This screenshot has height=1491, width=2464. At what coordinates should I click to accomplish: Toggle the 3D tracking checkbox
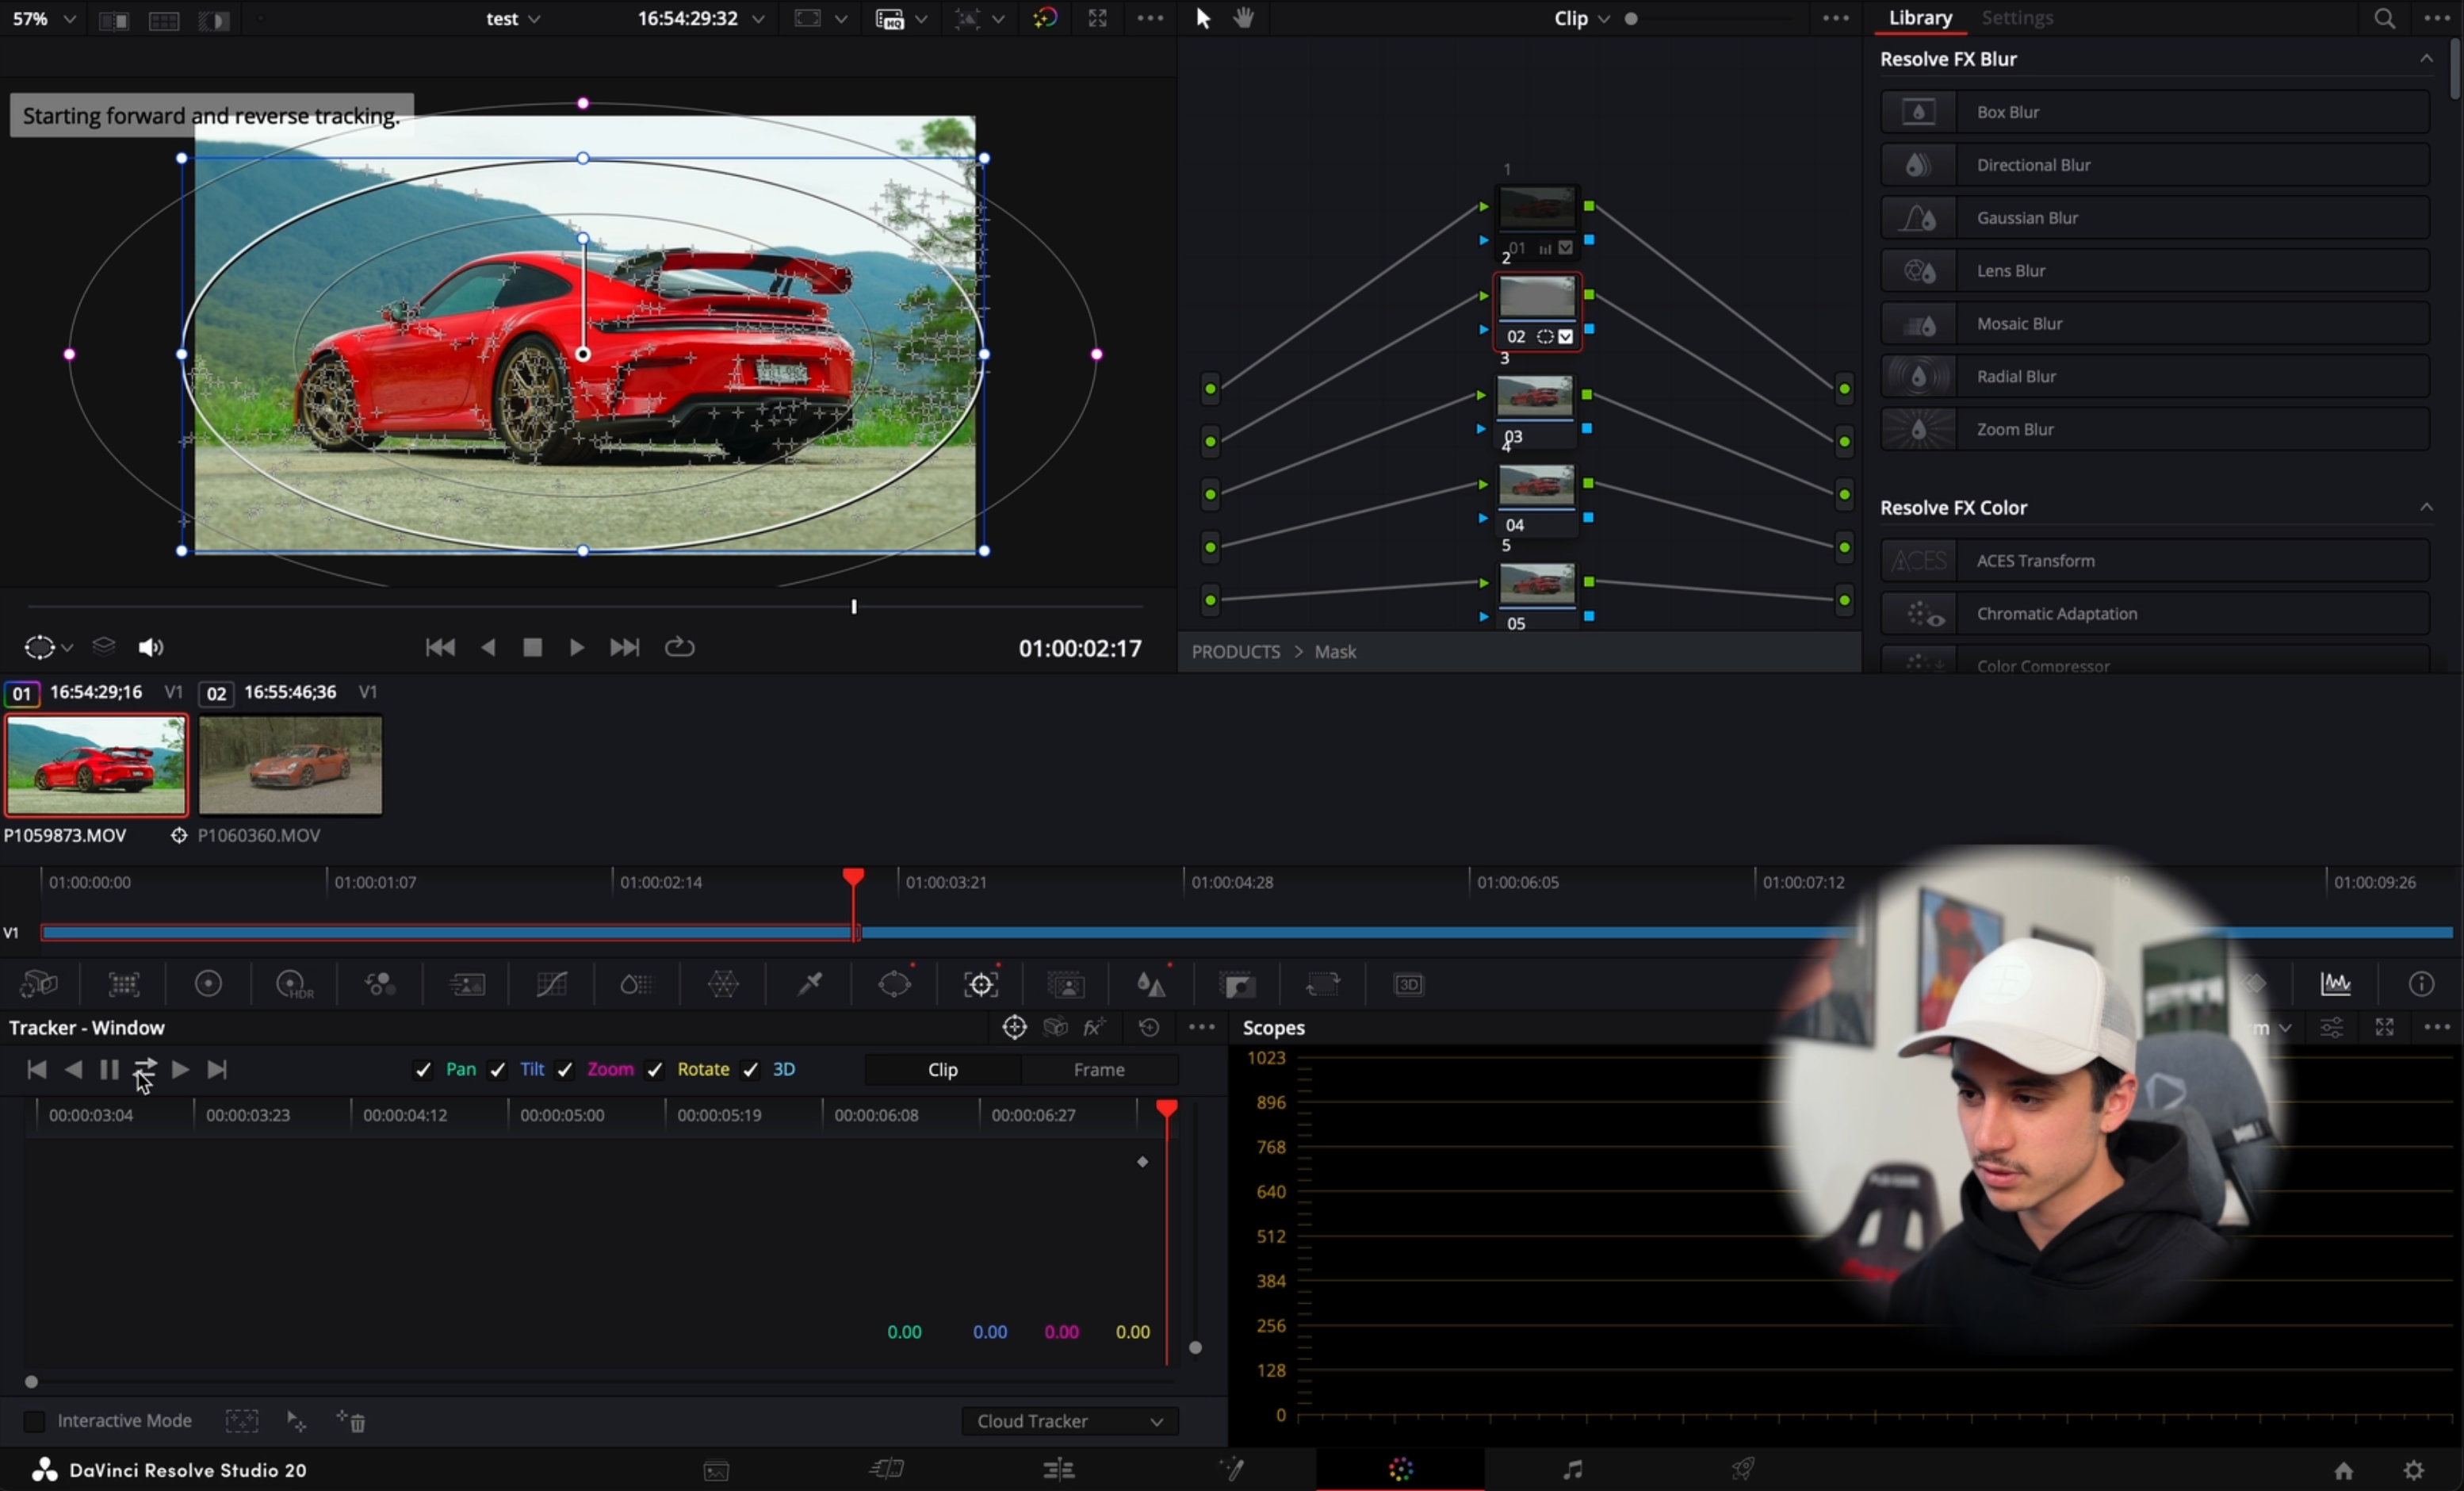coord(751,1070)
